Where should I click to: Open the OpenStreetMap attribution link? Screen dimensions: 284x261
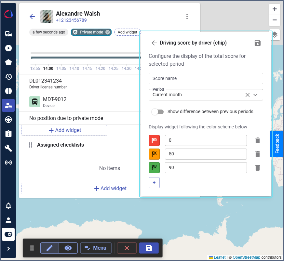tap(246, 257)
